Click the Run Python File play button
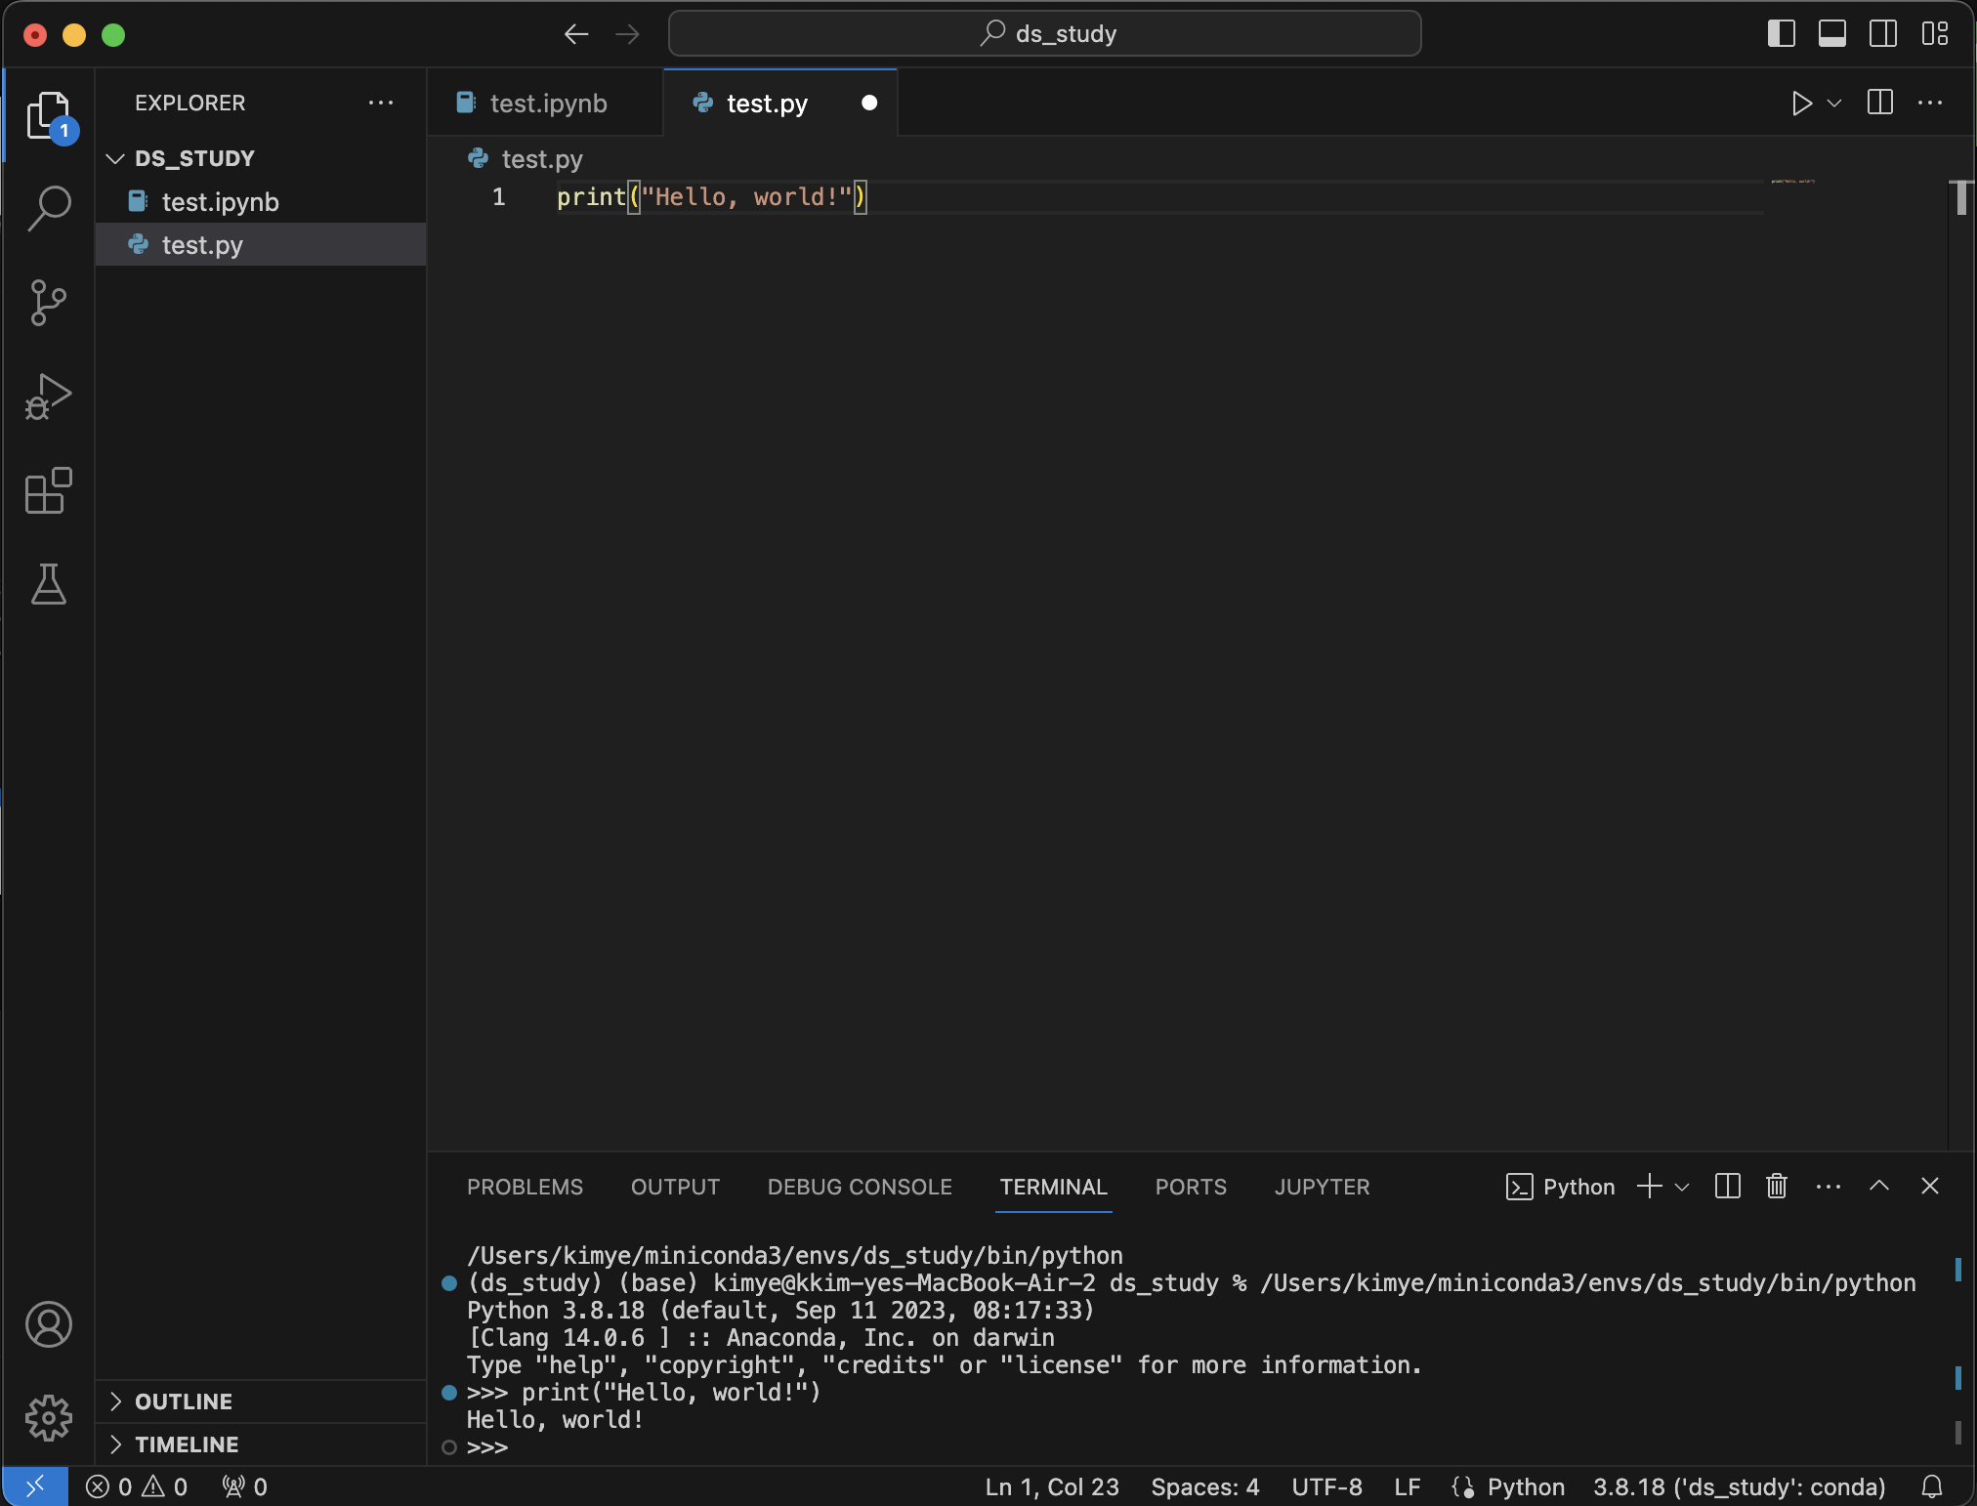The image size is (1977, 1506). (x=1801, y=104)
